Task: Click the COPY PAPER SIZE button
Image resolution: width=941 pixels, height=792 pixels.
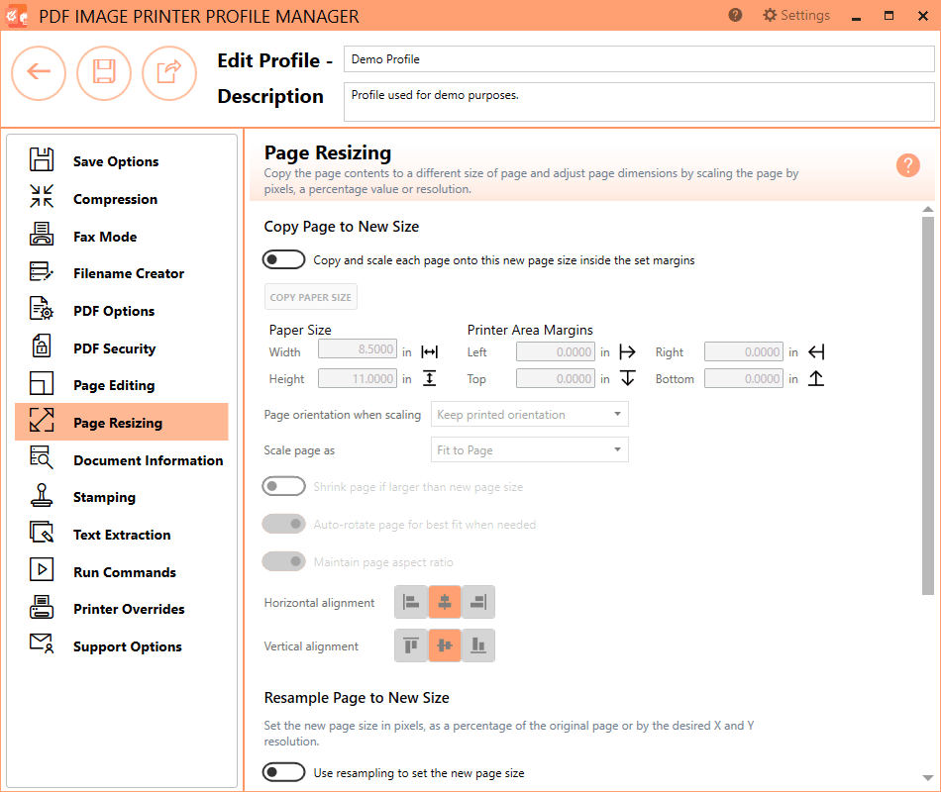Action: [310, 296]
